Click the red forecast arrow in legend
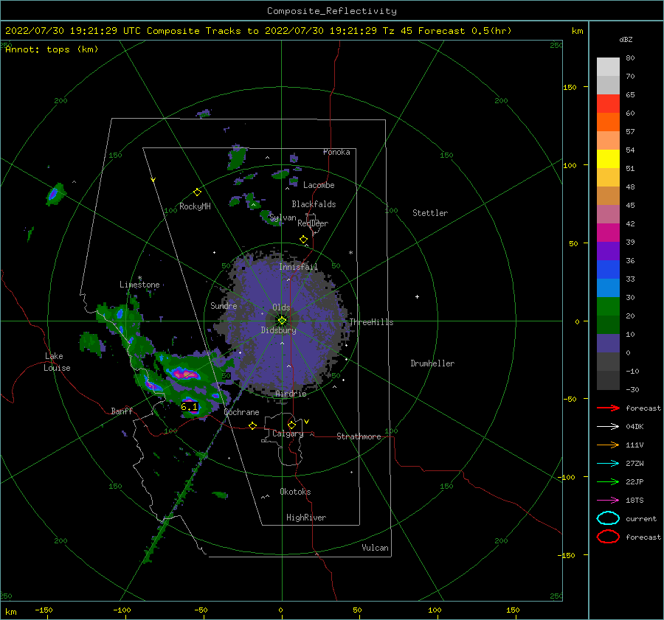664x620 pixels. 608,408
